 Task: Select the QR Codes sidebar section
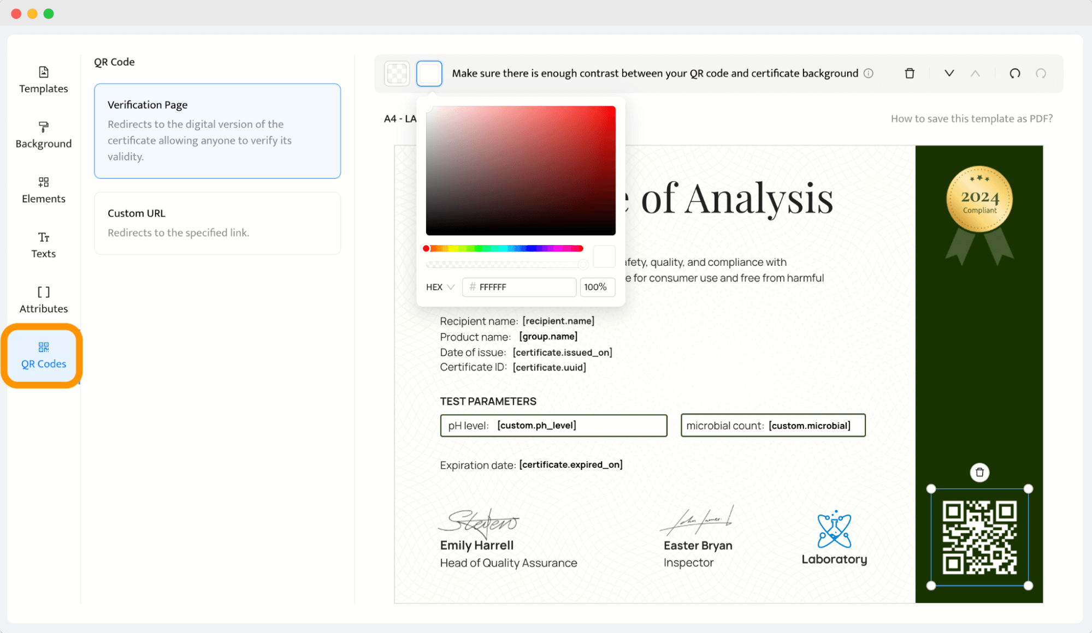pyautogui.click(x=44, y=356)
